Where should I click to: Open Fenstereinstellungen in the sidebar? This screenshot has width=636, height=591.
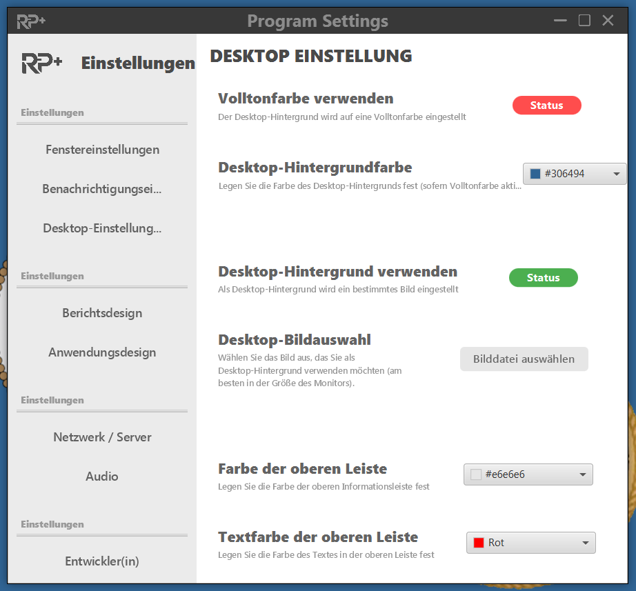pos(102,150)
